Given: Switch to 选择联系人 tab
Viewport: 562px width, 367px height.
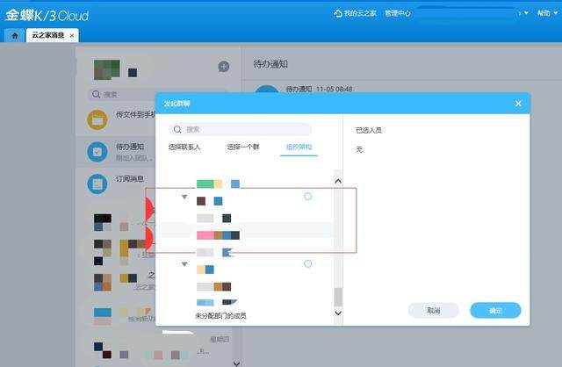Looking at the screenshot, I should point(184,147).
